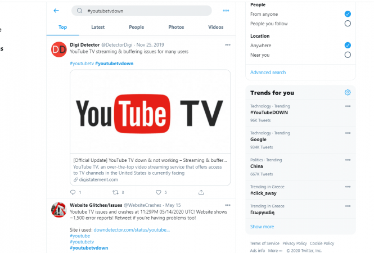Share the Digi Detector tweet
Viewport: 374px width, 253px height.
pyautogui.click(x=201, y=192)
